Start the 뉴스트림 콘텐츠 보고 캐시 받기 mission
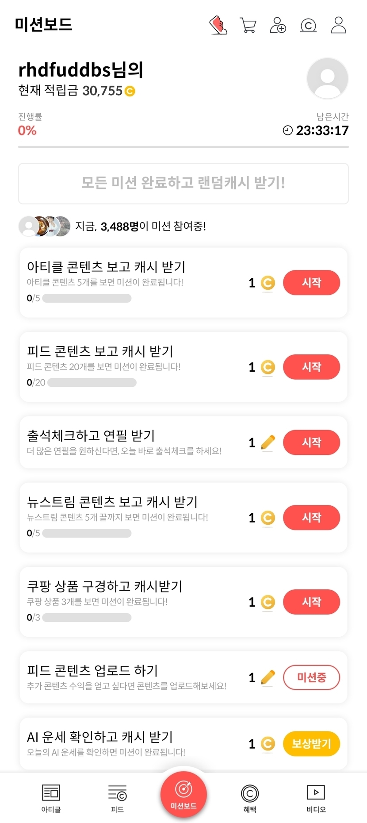367x823 pixels. [311, 518]
